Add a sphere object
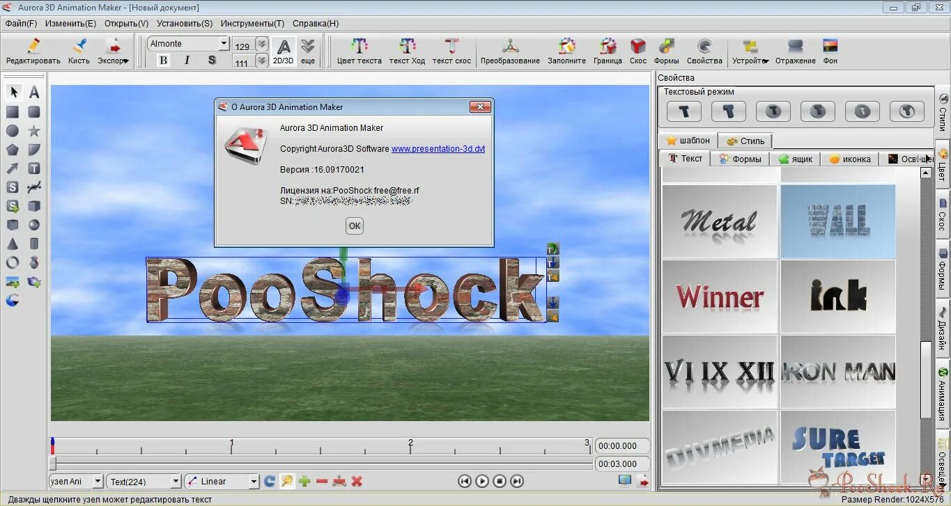 coord(34,225)
